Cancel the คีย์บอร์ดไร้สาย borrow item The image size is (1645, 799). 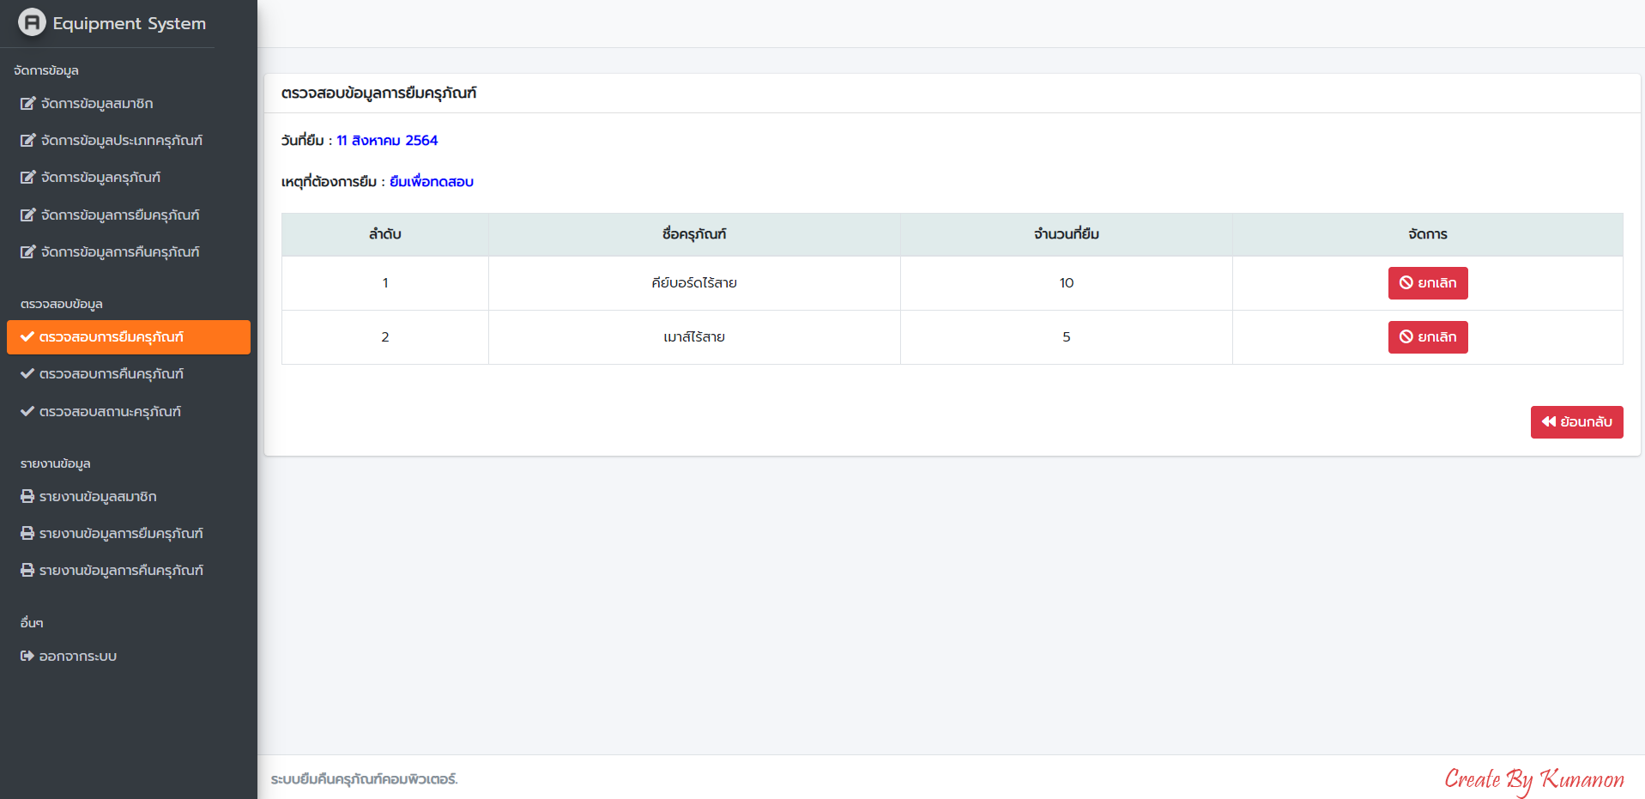tap(1427, 283)
